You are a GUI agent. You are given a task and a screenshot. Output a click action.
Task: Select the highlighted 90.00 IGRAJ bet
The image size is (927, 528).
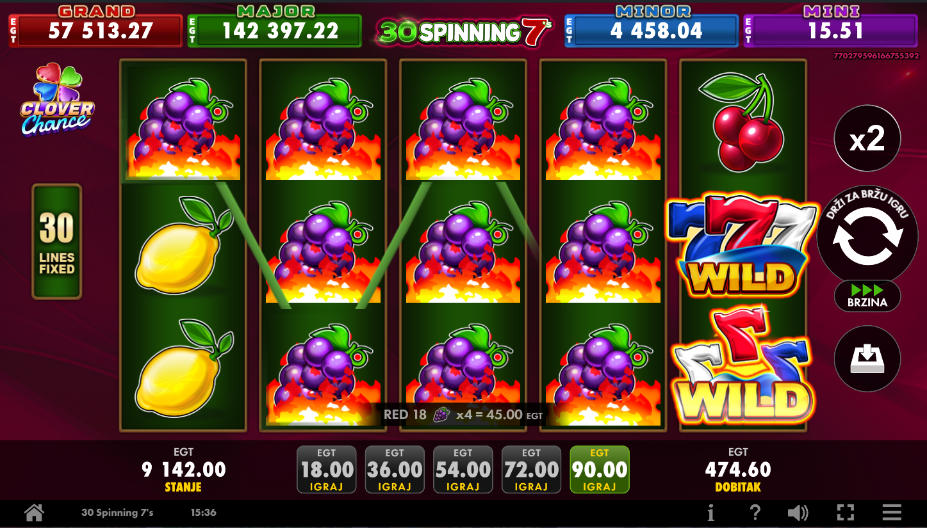tap(600, 470)
